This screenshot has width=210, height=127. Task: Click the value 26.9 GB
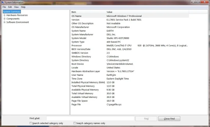[x=110, y=97]
